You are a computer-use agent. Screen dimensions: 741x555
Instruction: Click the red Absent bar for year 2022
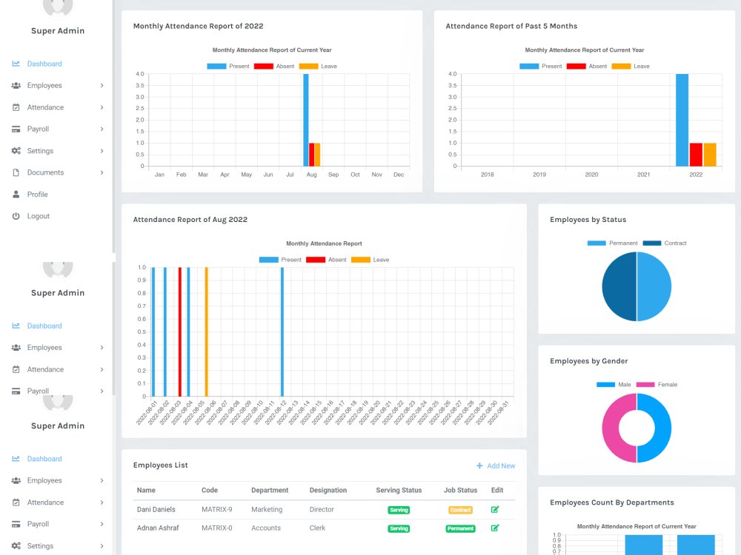pyautogui.click(x=696, y=155)
